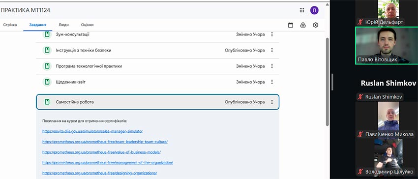418x179 pixels.
Task: Click the page vertical scrollbar thumb
Action: (328, 82)
